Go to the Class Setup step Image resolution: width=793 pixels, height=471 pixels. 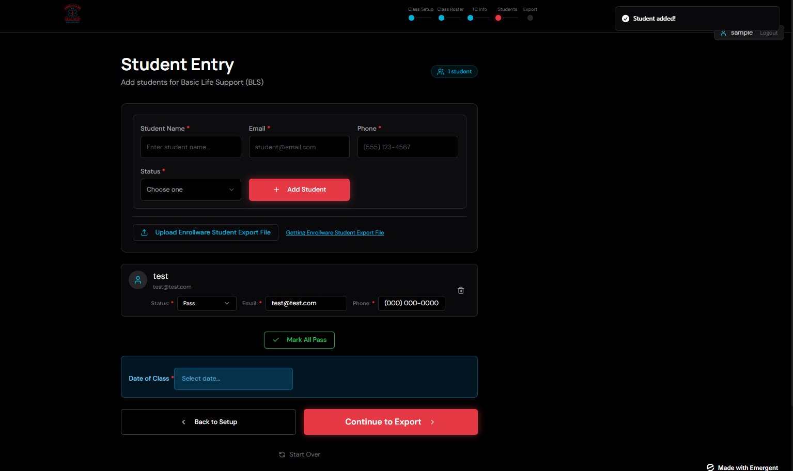[411, 18]
